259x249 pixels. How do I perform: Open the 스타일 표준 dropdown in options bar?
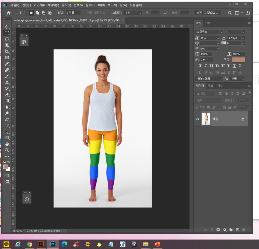coord(132,13)
